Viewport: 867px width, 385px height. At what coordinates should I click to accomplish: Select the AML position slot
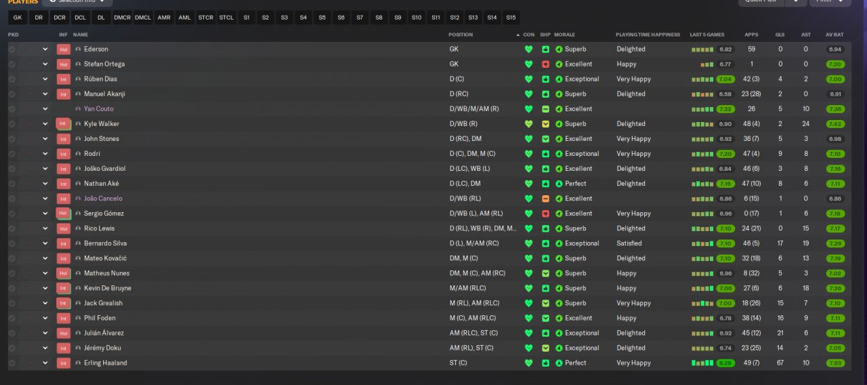184,18
